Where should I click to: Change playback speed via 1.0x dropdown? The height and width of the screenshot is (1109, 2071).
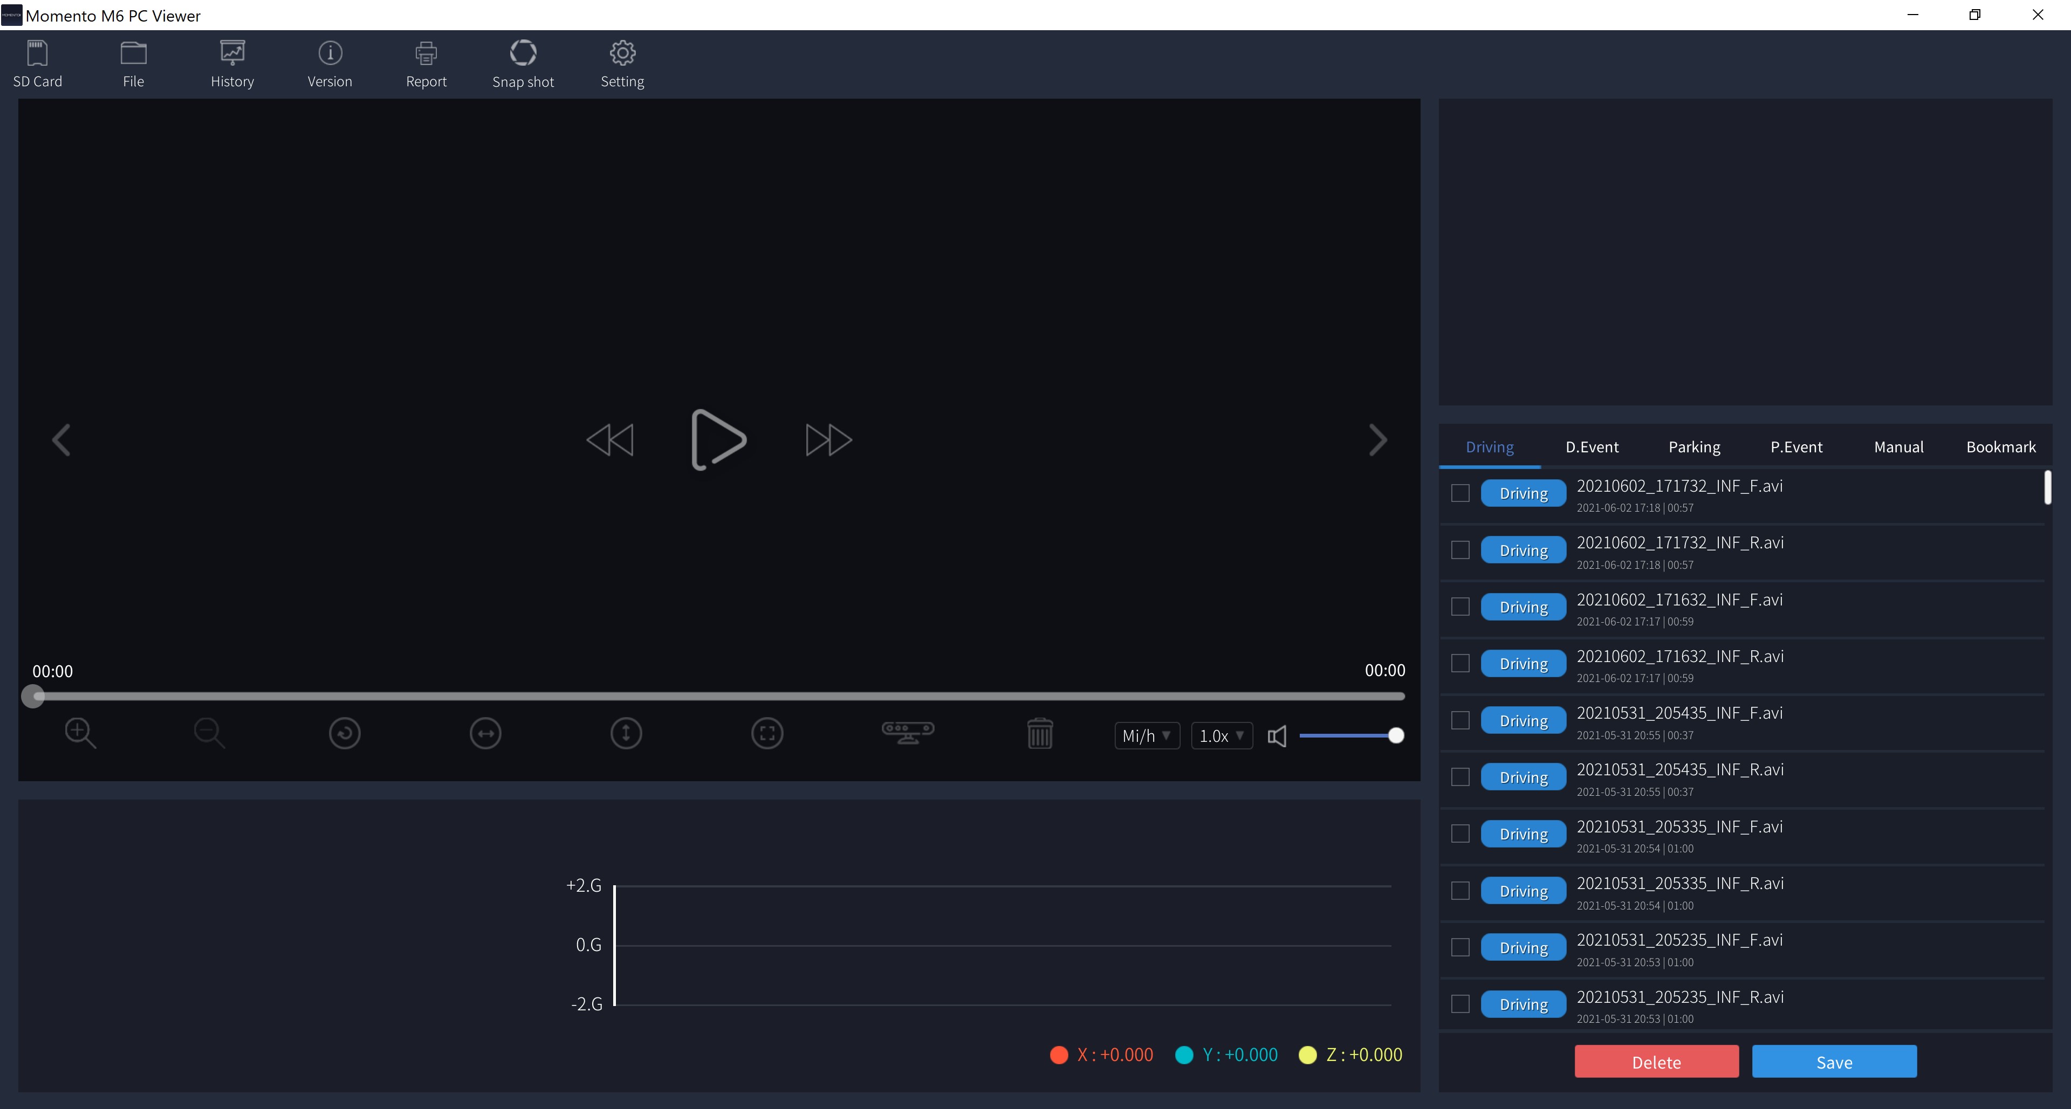pyautogui.click(x=1220, y=735)
